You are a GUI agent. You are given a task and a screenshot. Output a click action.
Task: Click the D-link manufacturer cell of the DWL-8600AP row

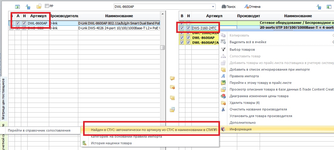point(63,23)
